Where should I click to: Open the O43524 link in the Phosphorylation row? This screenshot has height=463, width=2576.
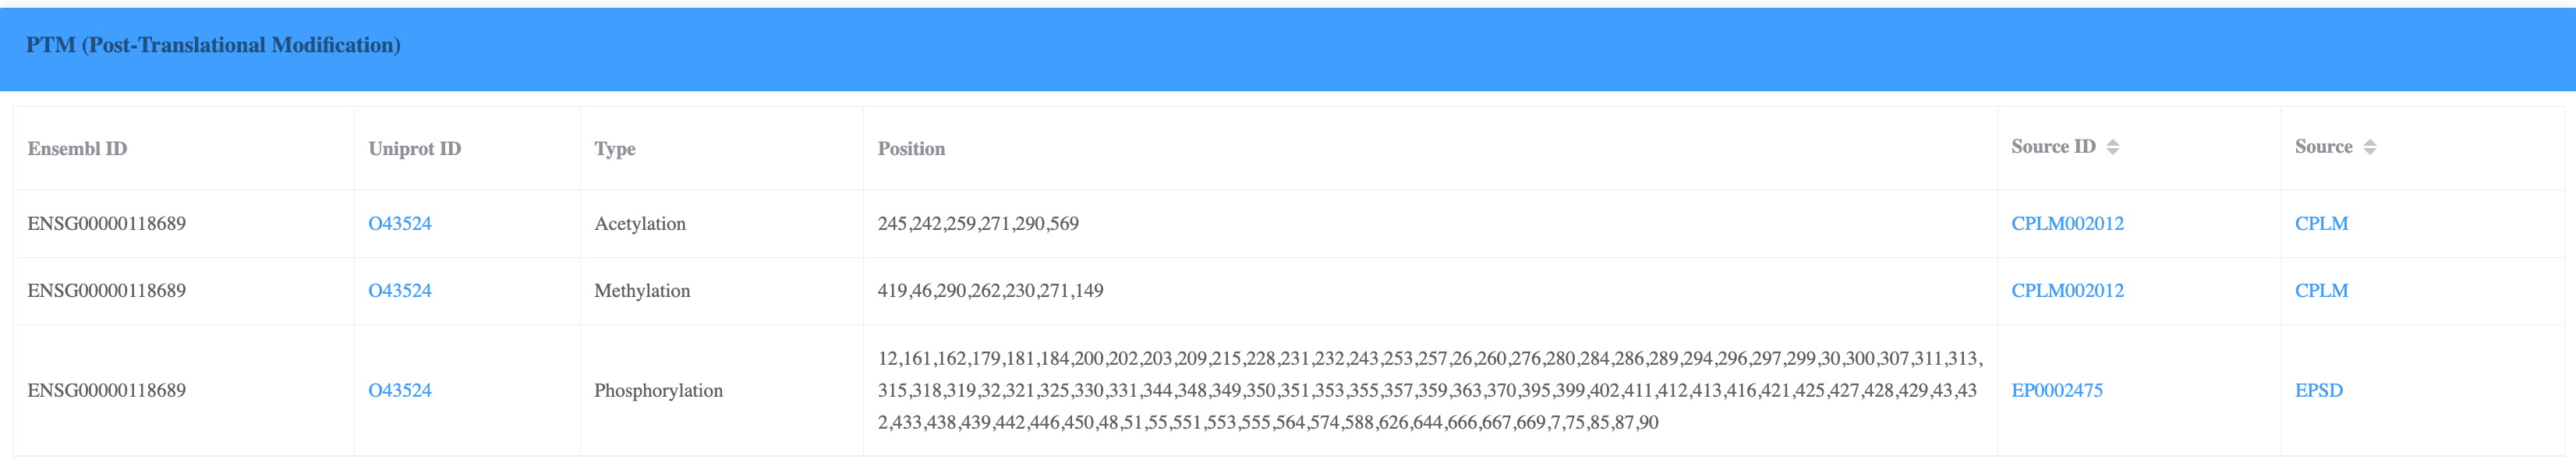pyautogui.click(x=400, y=390)
